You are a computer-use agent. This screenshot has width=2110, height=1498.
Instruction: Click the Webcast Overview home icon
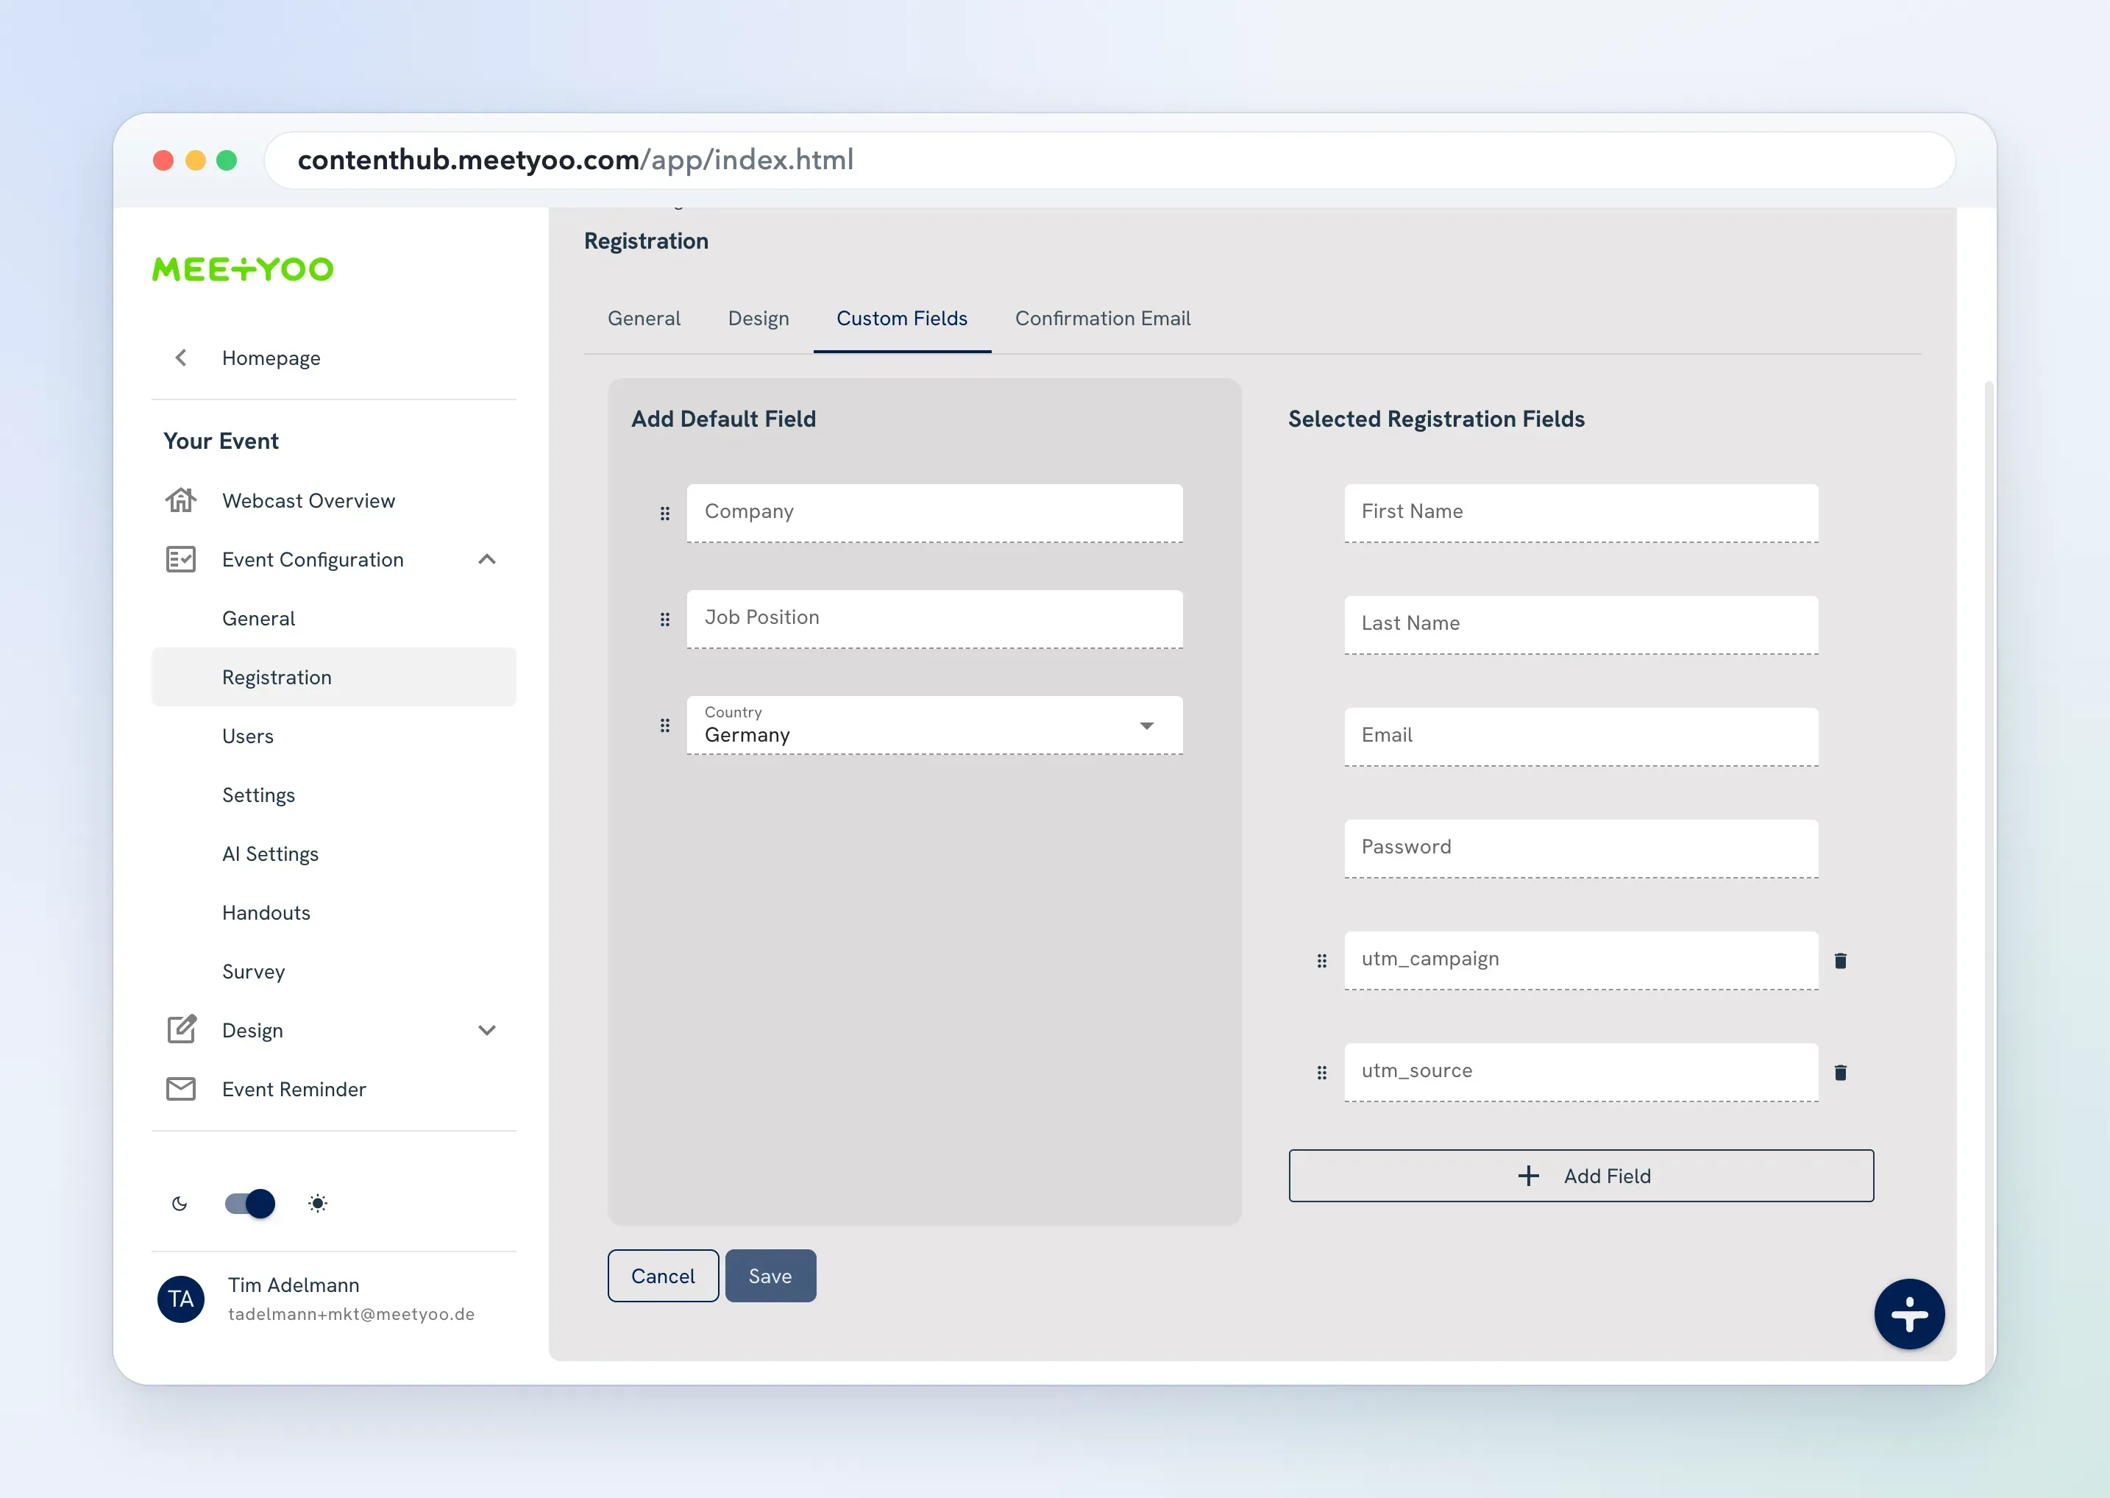[181, 500]
